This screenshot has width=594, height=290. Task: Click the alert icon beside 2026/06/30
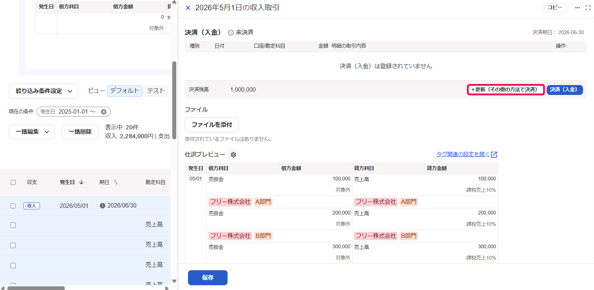click(103, 206)
